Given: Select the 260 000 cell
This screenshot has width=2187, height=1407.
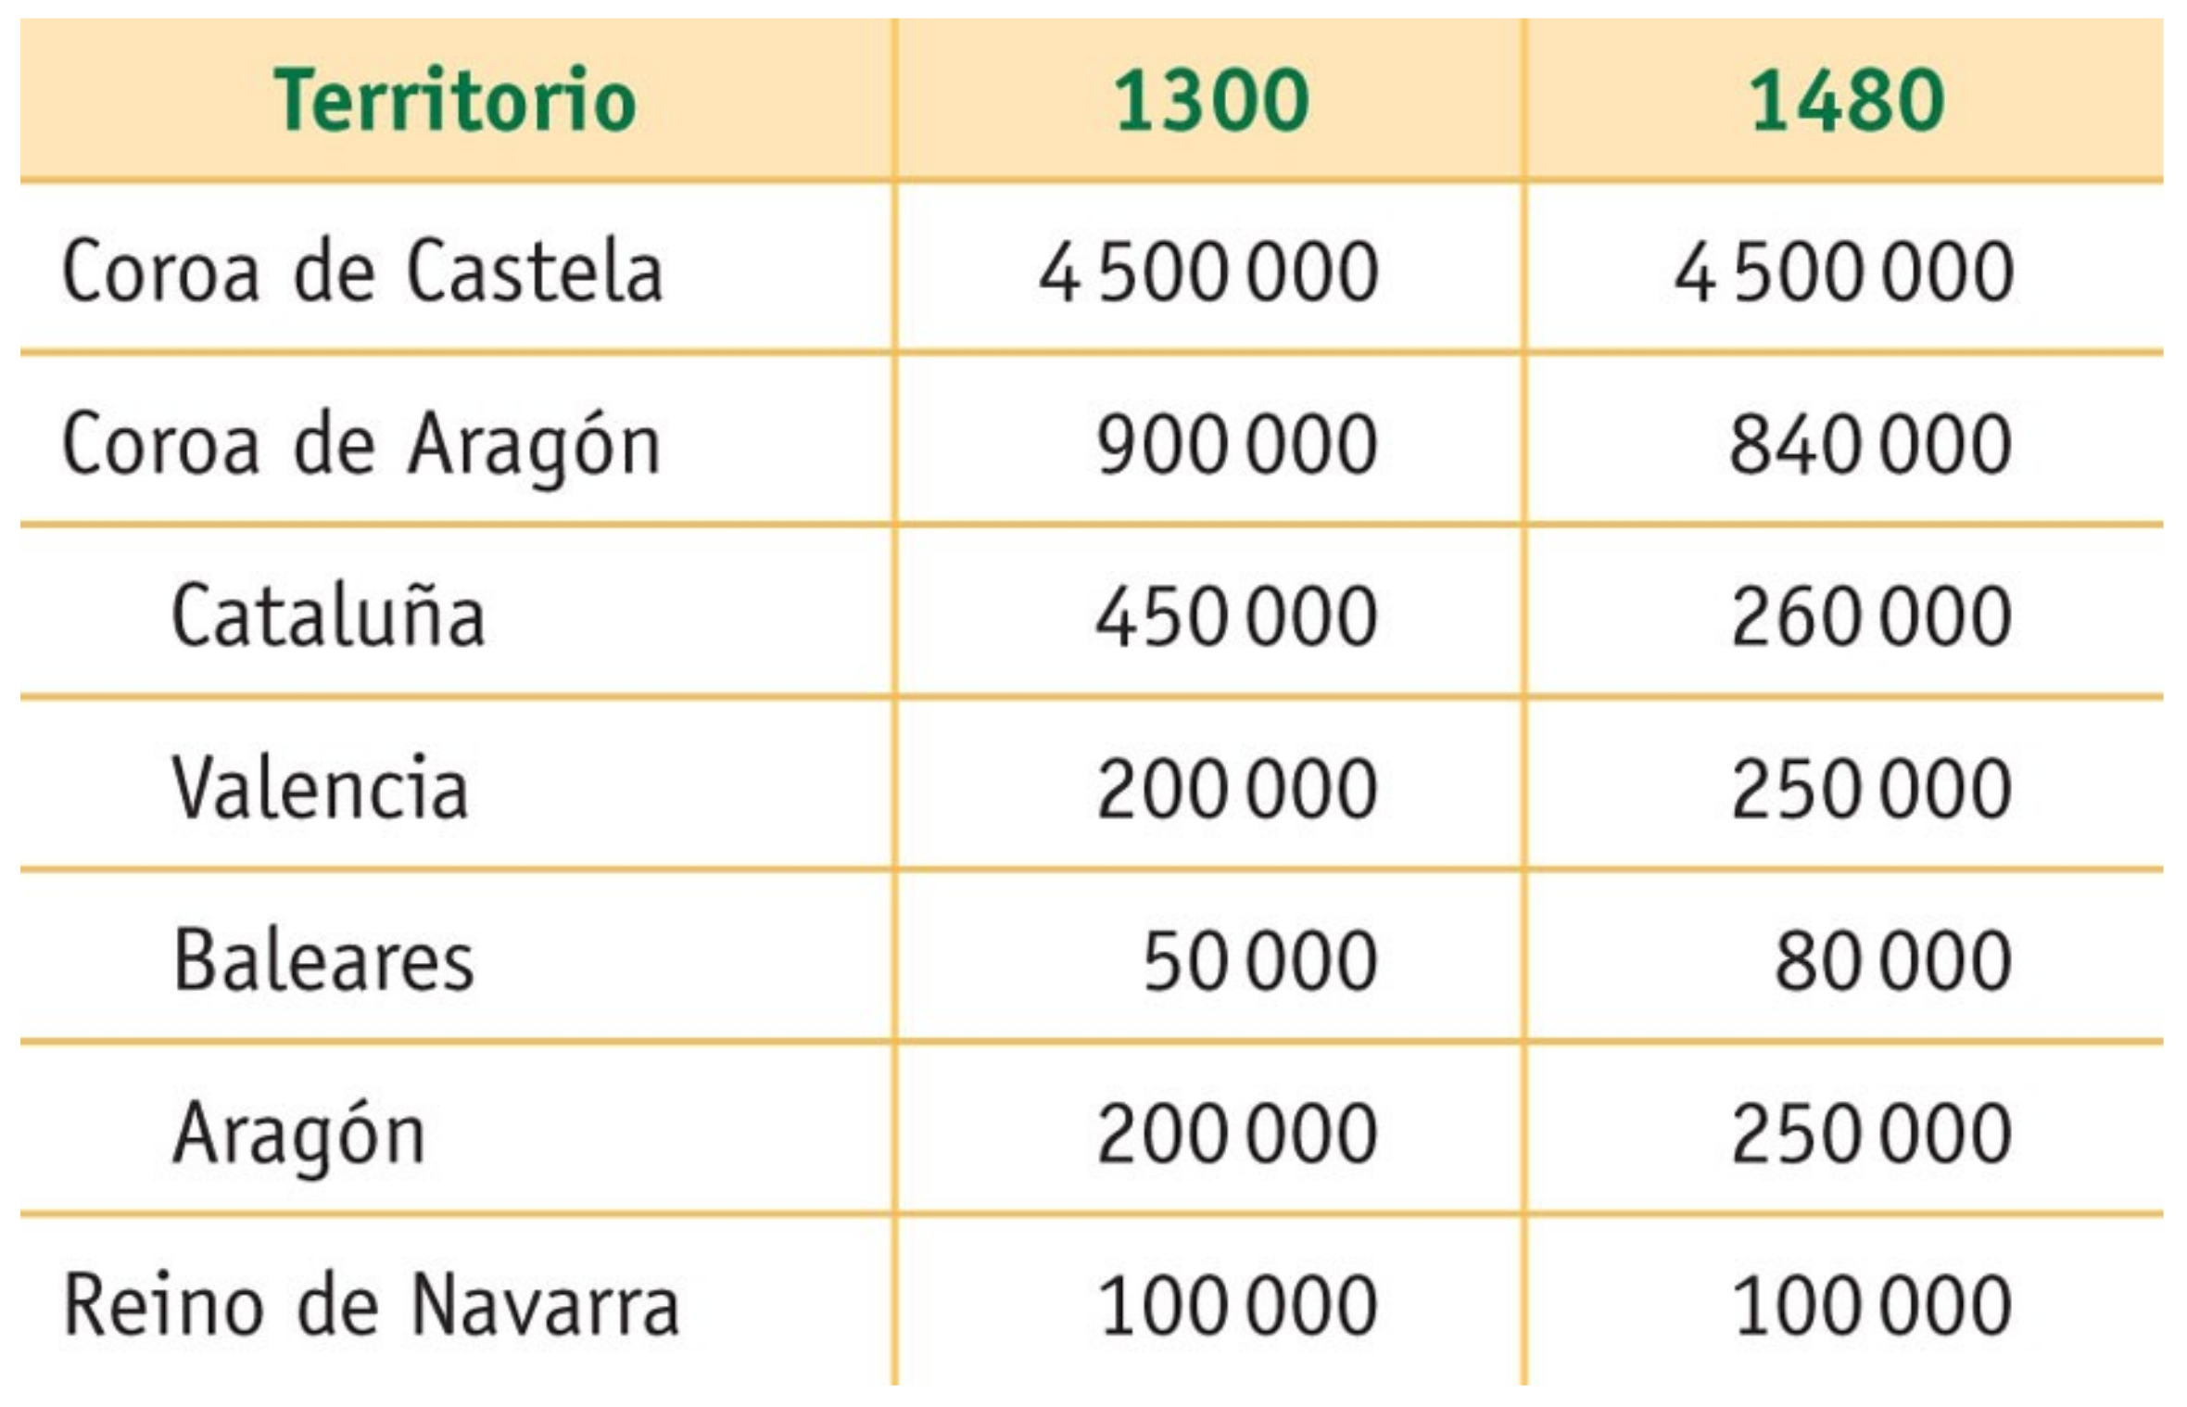Looking at the screenshot, I should pos(1871,616).
